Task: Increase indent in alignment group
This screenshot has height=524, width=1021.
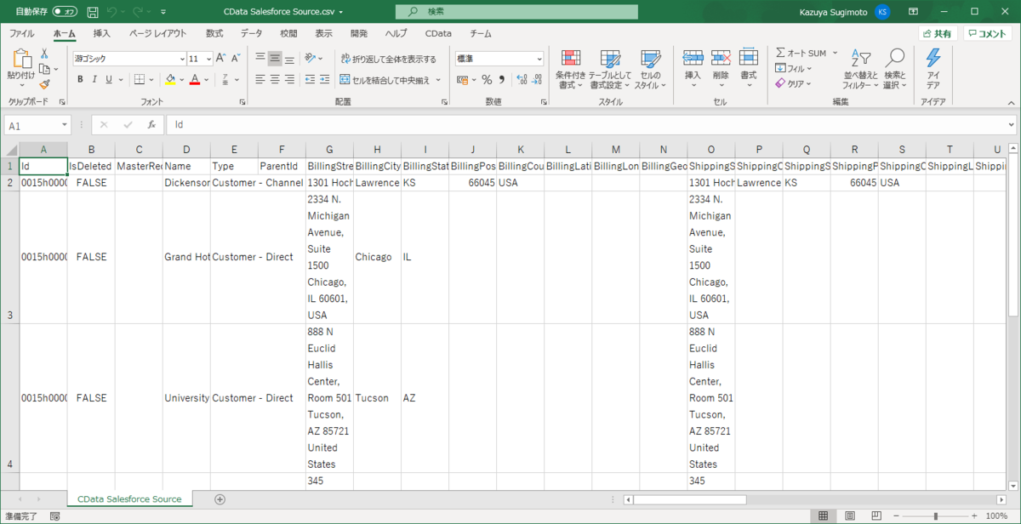Action: (x=324, y=79)
